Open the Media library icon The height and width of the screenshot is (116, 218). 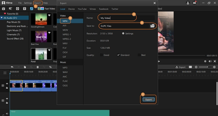[x=4, y=9]
